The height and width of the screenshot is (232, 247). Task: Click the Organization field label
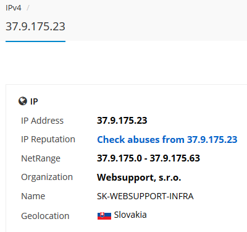click(x=47, y=177)
